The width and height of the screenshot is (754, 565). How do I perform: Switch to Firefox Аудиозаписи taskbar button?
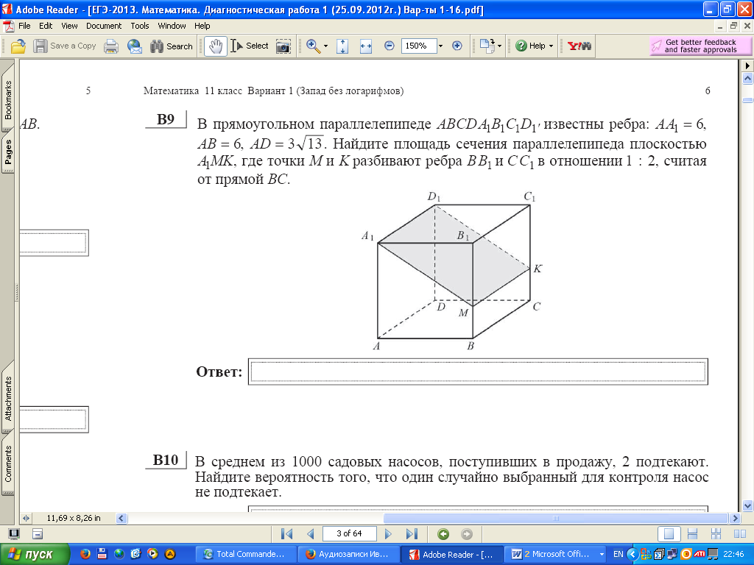tap(348, 555)
